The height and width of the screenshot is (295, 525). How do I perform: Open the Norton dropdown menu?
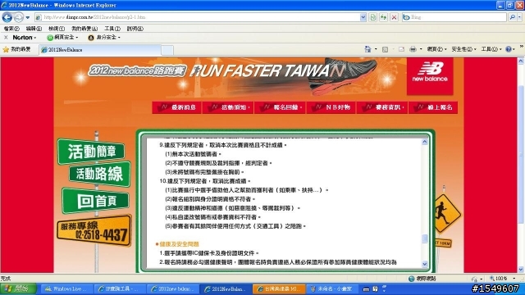25,38
